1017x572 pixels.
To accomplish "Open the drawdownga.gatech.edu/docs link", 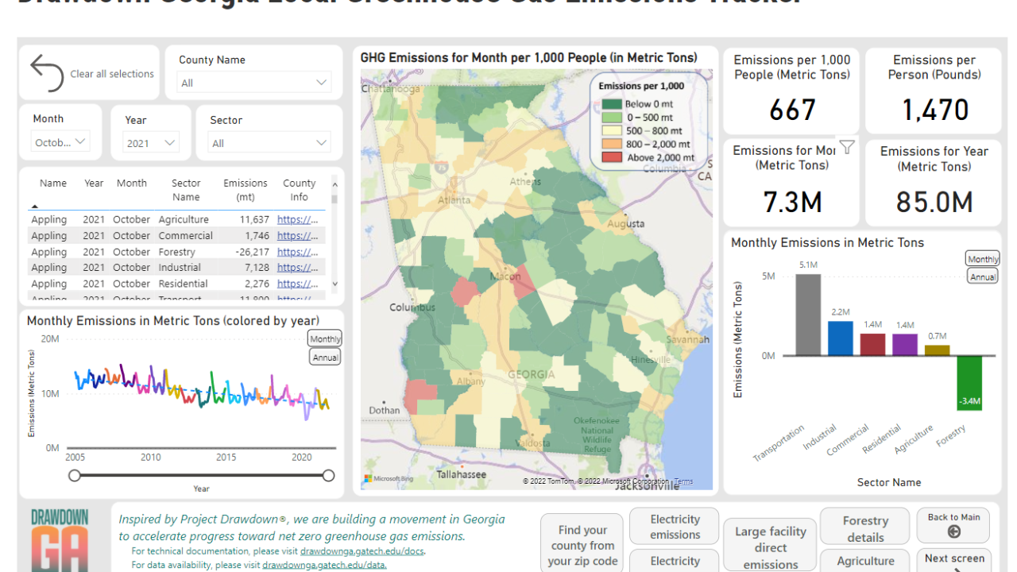I will (x=362, y=551).
